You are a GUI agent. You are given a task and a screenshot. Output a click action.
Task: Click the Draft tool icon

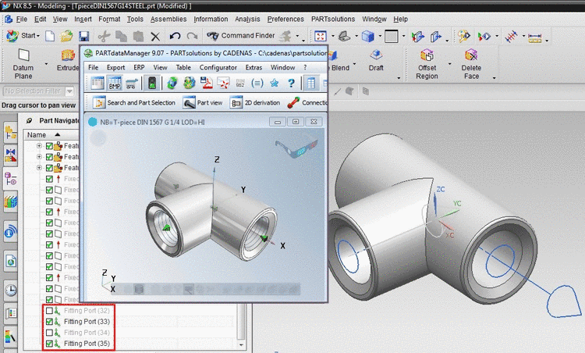376,55
